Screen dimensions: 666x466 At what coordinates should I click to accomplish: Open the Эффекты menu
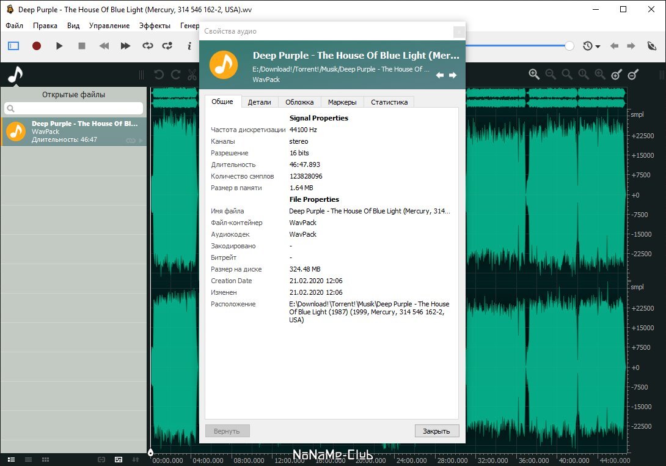click(155, 26)
